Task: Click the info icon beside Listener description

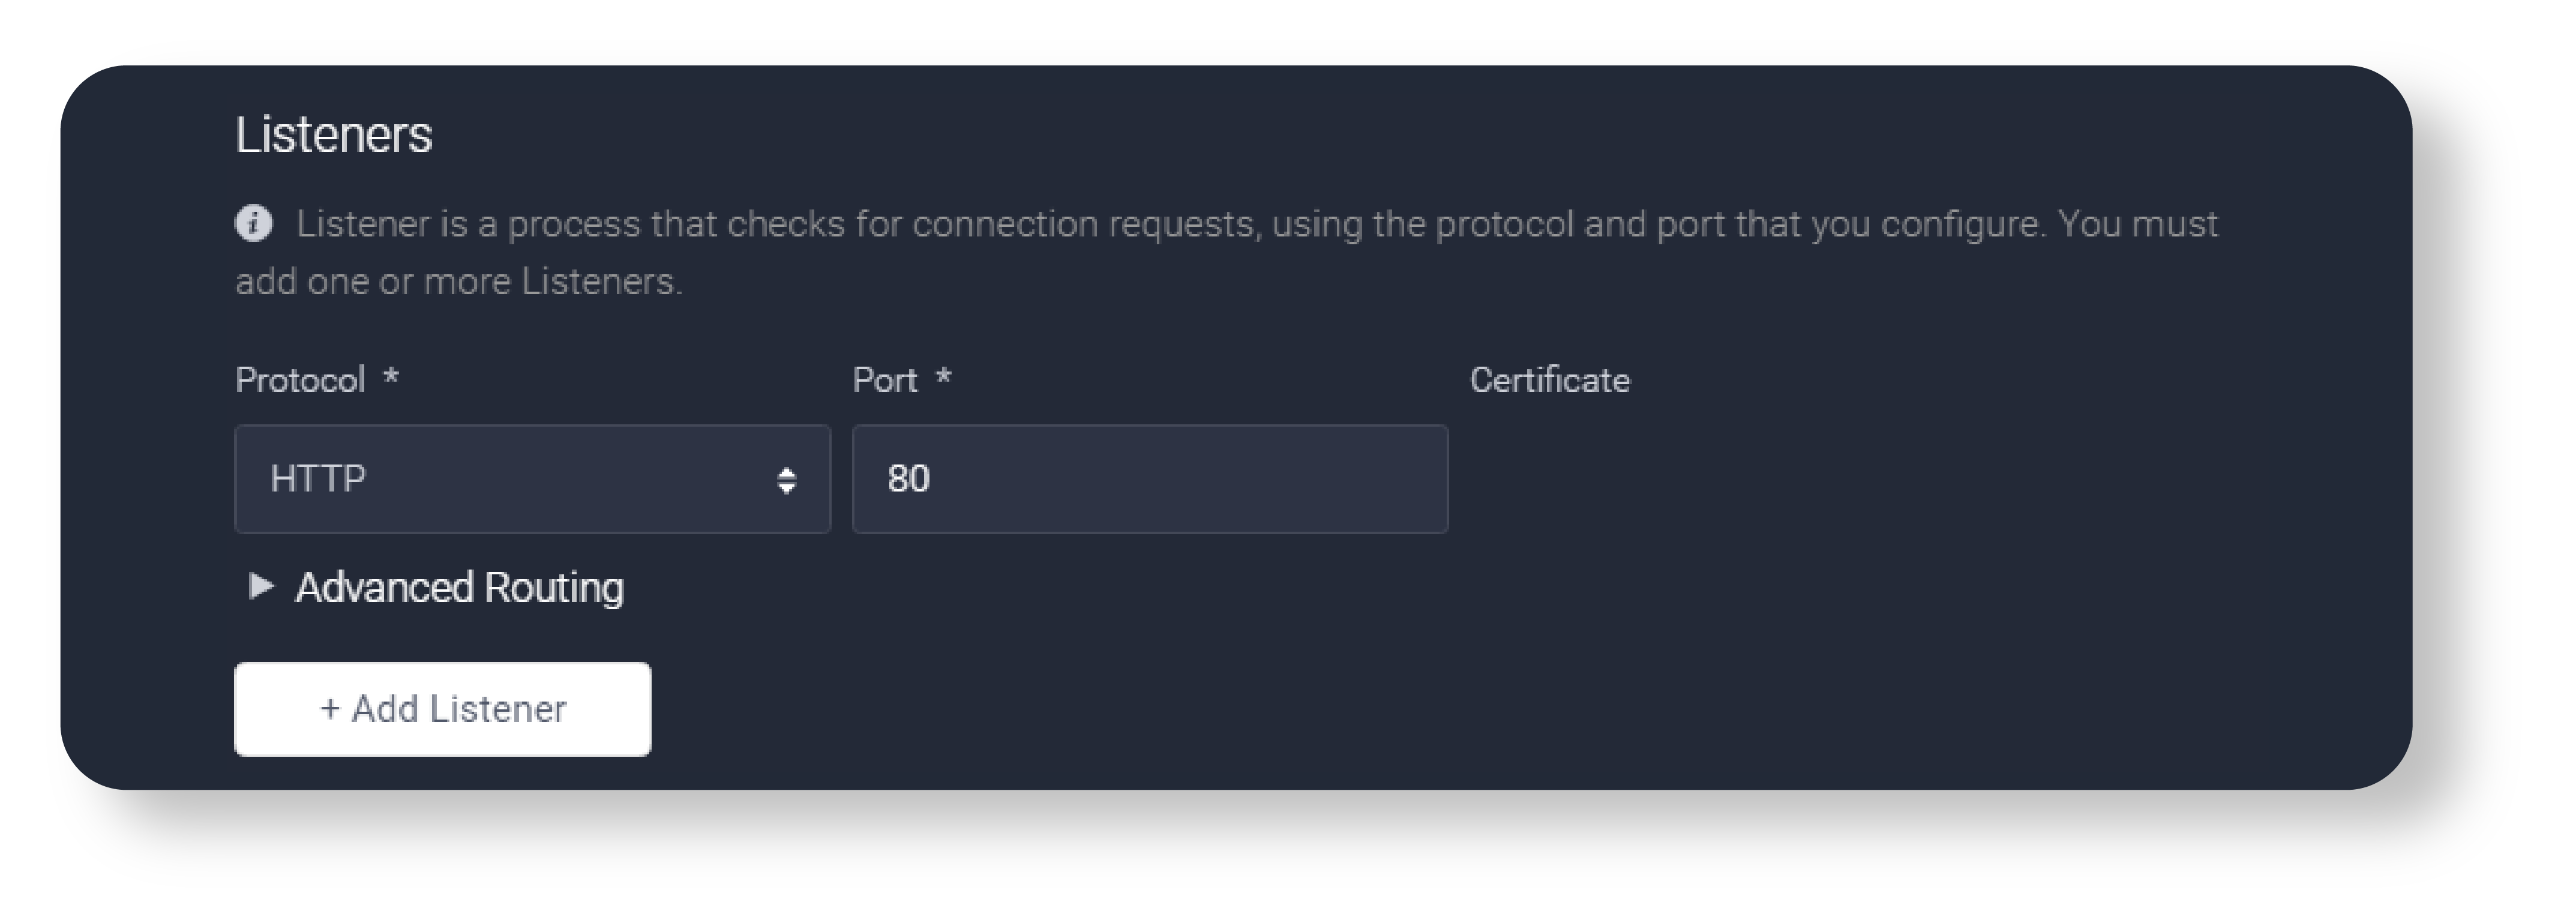Action: (253, 223)
